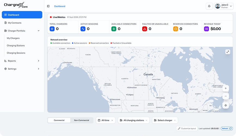Click the Reports chart icon in sidebar
The width and height of the screenshot is (236, 136).
(5, 61)
